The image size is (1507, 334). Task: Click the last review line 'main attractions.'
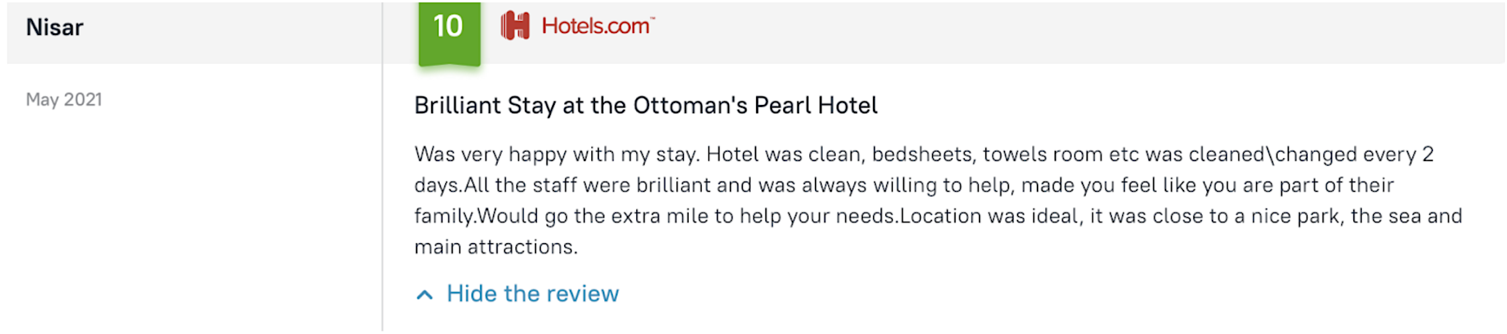495,248
